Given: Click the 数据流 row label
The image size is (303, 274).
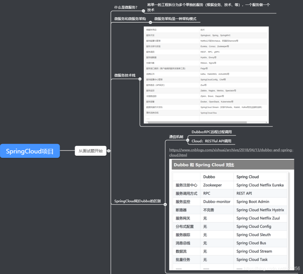Looking at the screenshot, I should pos(181,251).
